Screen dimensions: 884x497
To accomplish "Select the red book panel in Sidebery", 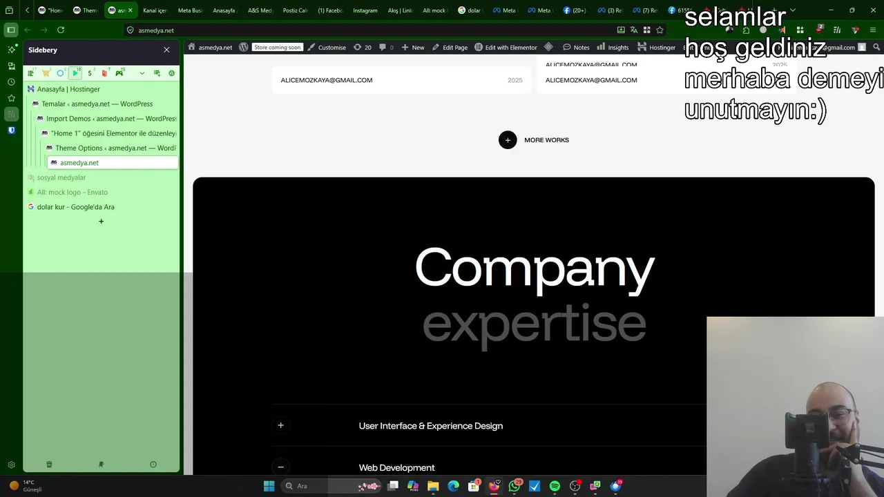I will pos(105,73).
